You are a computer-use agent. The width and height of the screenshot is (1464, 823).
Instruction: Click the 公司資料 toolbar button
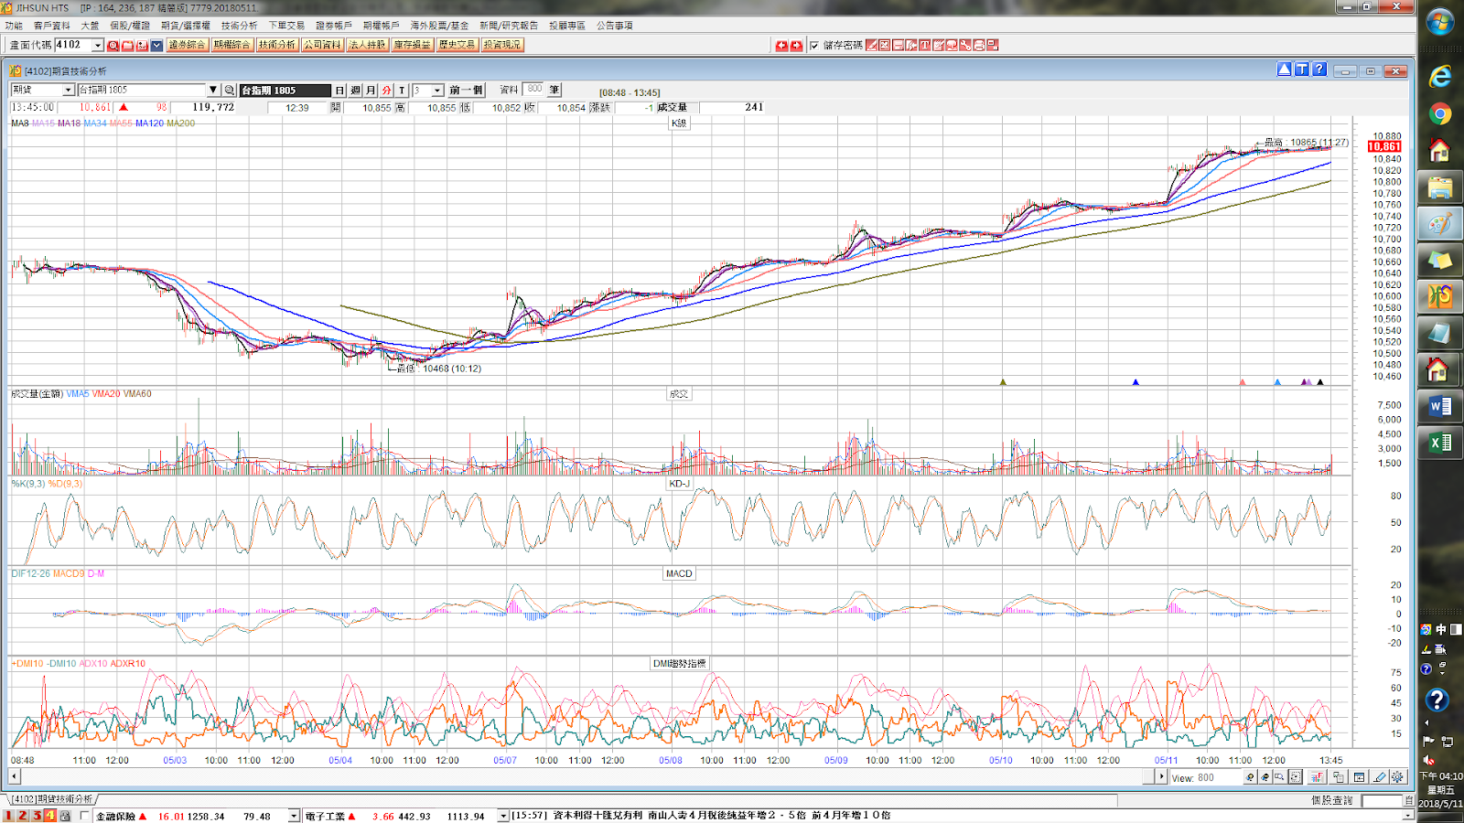(322, 45)
